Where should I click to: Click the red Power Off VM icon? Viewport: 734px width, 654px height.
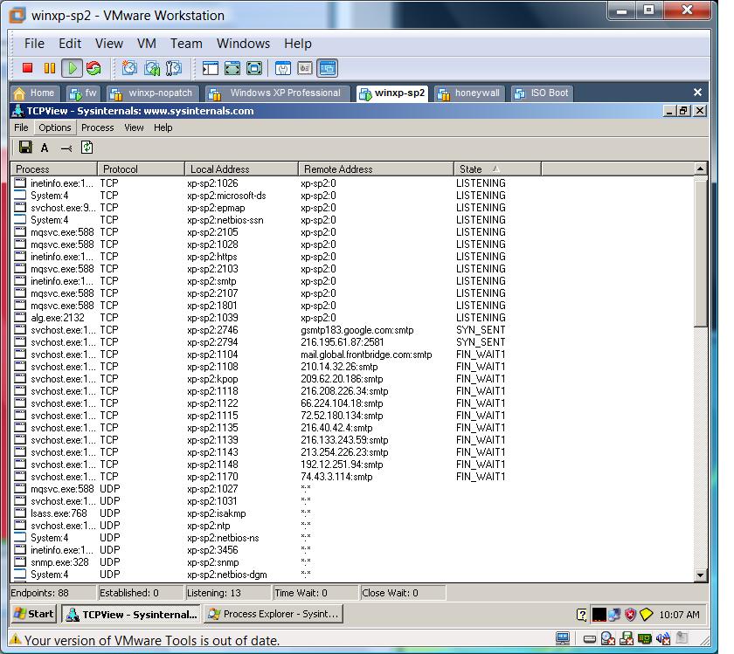tap(28, 68)
